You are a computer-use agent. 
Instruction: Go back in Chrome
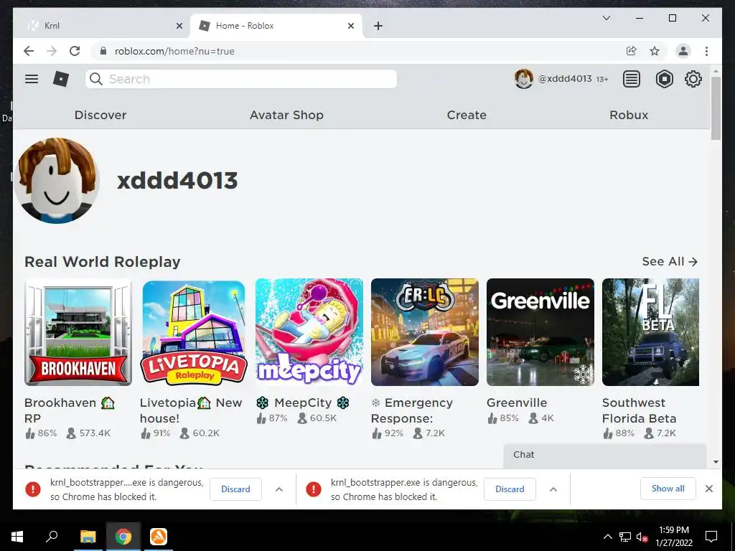(x=29, y=51)
